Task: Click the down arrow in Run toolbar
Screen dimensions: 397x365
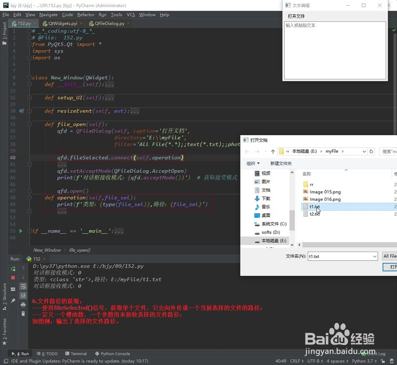Action: 23,277
